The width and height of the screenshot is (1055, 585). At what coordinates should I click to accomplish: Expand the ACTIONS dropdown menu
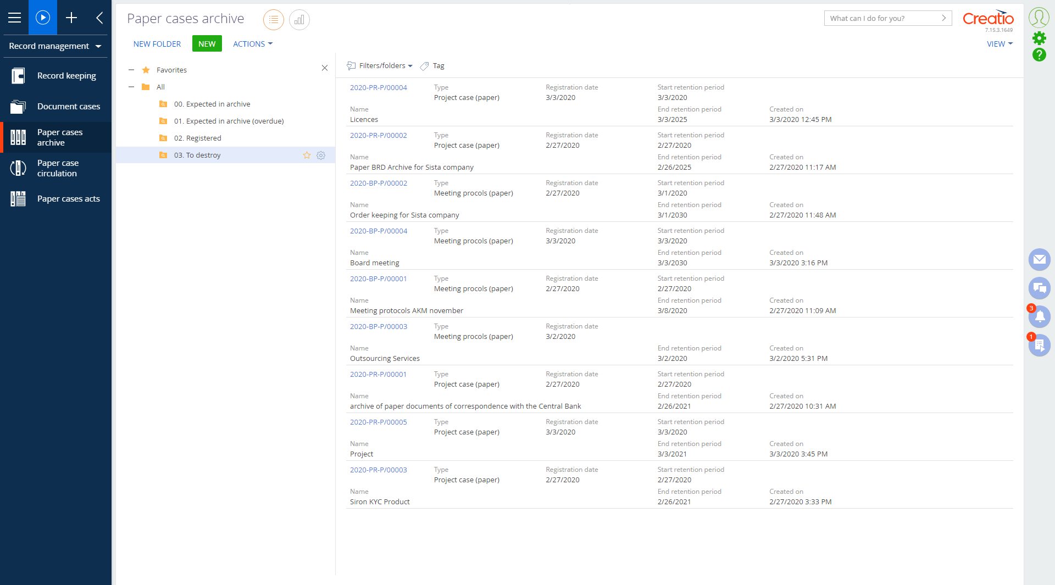[x=252, y=44]
